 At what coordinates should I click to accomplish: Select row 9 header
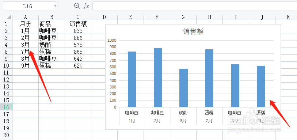pyautogui.click(x=6, y=58)
